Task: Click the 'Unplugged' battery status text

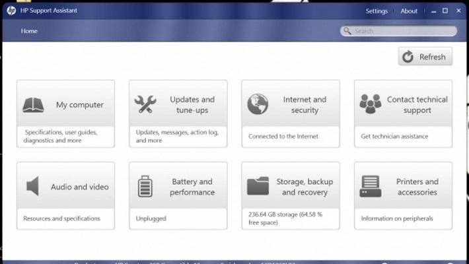Action: pos(151,218)
